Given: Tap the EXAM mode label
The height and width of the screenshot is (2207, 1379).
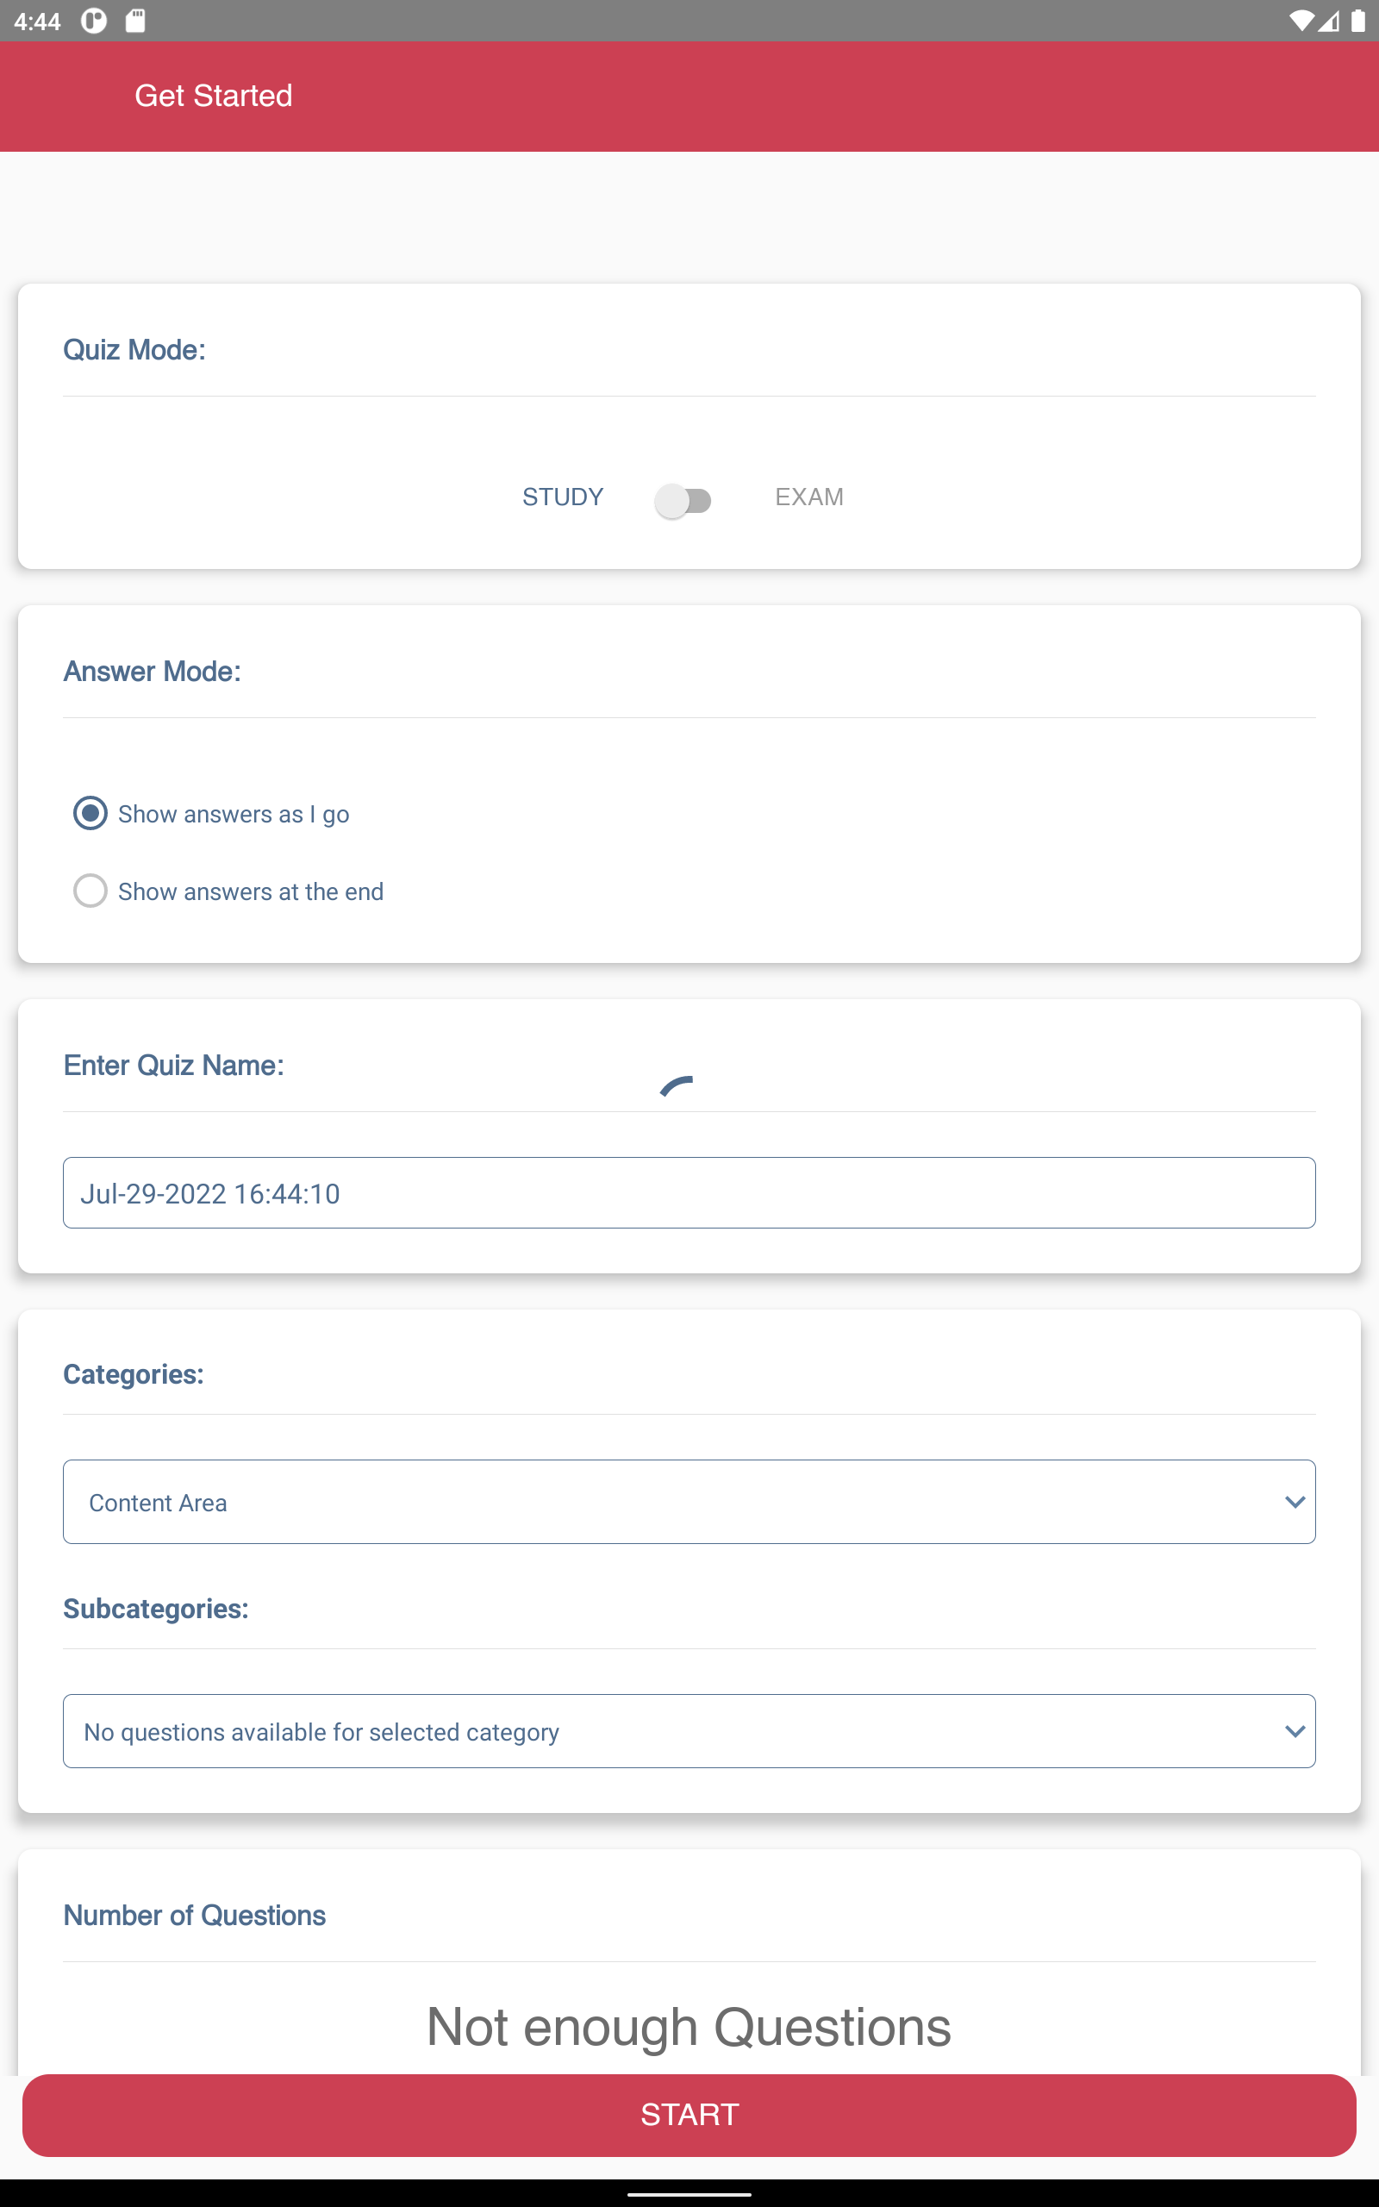Looking at the screenshot, I should (x=809, y=497).
